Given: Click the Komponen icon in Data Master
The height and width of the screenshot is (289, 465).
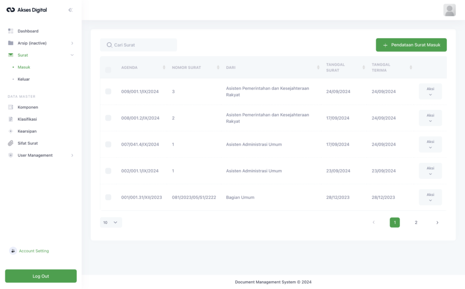Looking at the screenshot, I should [x=11, y=107].
